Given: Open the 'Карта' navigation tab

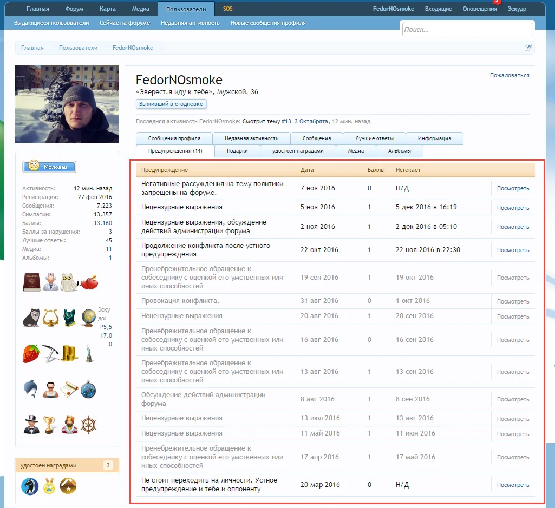Looking at the screenshot, I should click(x=108, y=9).
